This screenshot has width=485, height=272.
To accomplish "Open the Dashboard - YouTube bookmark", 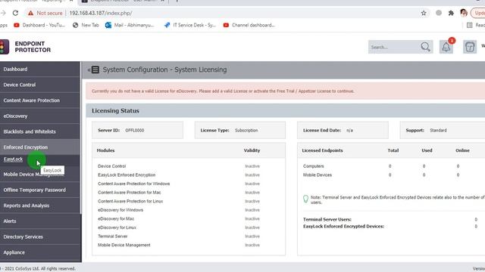I will (x=39, y=25).
